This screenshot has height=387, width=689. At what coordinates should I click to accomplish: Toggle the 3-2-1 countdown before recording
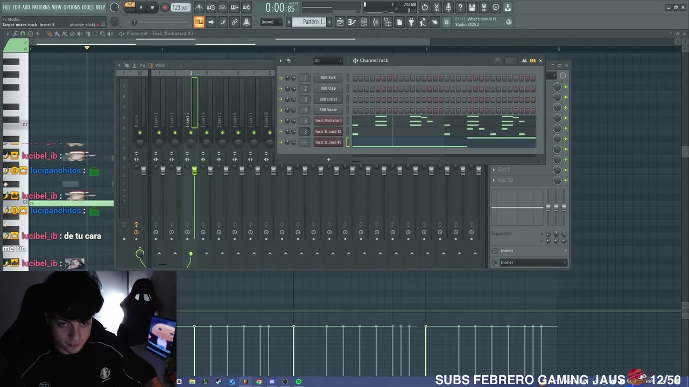pyautogui.click(x=223, y=8)
